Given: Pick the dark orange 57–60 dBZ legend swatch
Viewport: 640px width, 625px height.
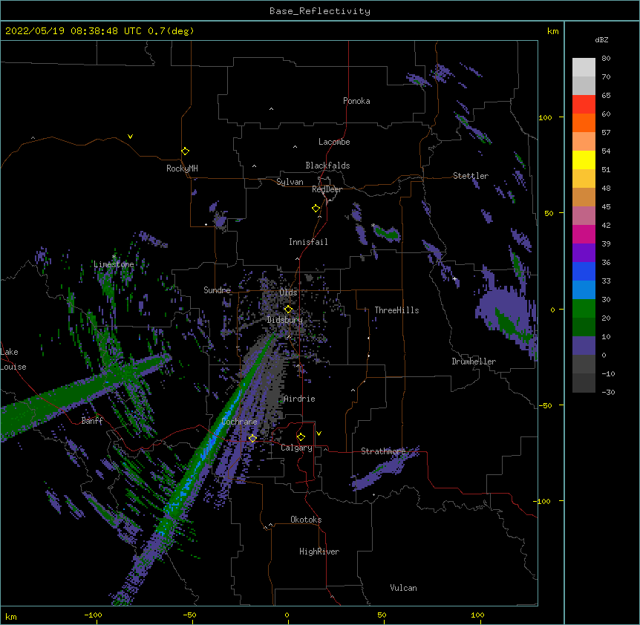Looking at the screenshot, I should [x=584, y=122].
